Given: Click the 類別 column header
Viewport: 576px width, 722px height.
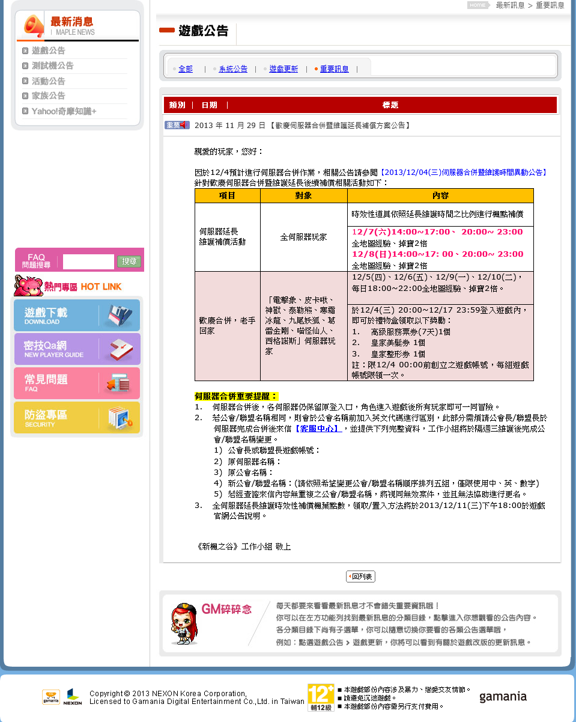Looking at the screenshot, I should 177,105.
